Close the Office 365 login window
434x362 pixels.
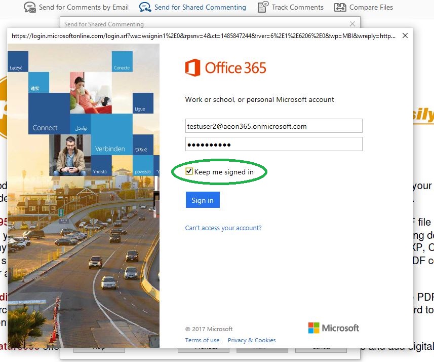(405, 35)
